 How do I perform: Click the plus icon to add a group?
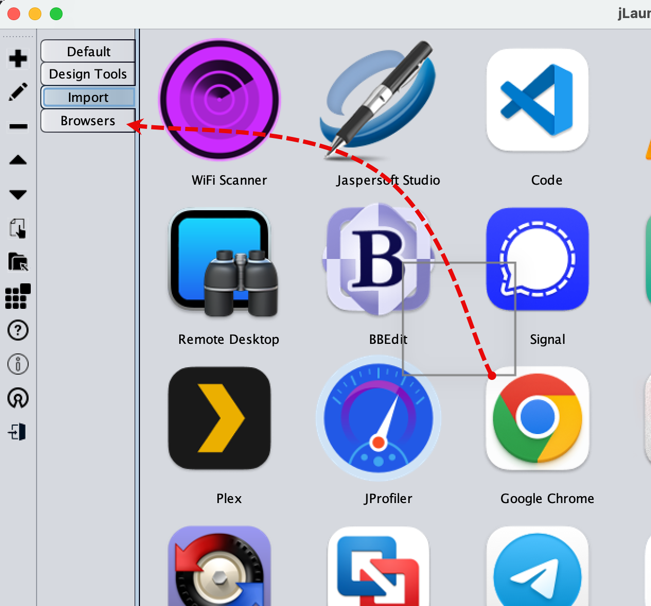(x=18, y=58)
